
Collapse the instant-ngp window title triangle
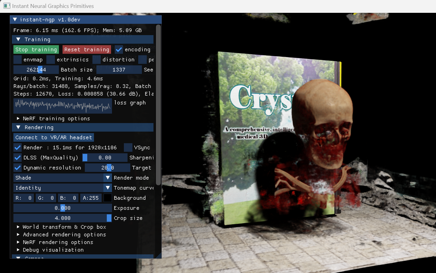coord(15,20)
